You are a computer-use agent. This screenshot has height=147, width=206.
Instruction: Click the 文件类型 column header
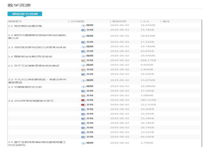click(77, 21)
